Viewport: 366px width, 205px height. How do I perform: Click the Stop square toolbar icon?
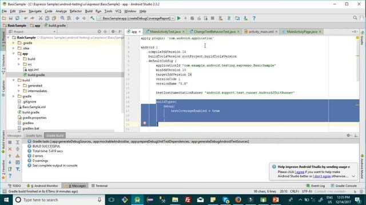click(x=212, y=18)
